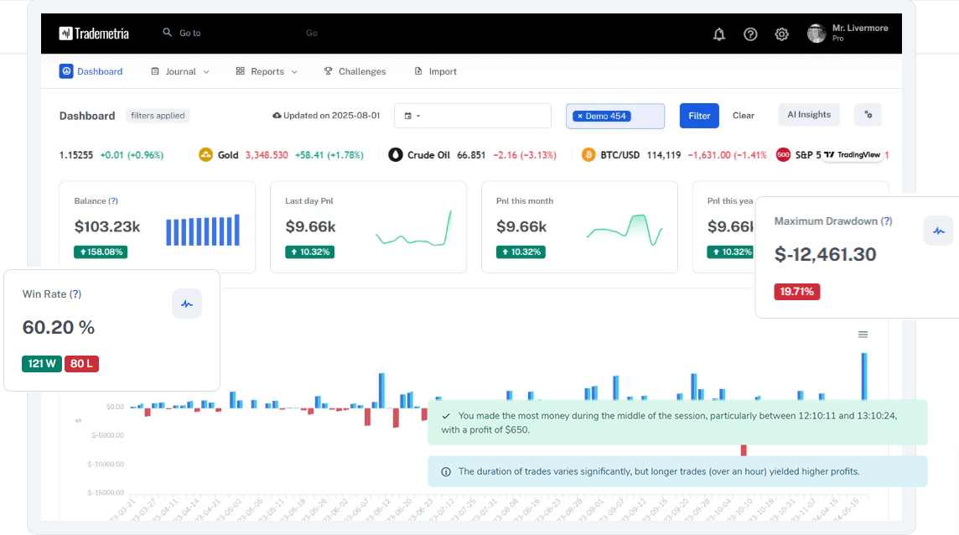The width and height of the screenshot is (959, 535).
Task: Click the Clear button
Action: pos(743,116)
